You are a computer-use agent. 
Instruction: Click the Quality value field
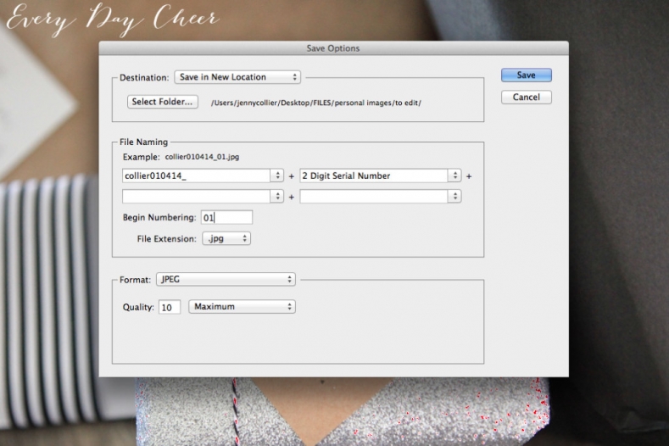pos(169,307)
